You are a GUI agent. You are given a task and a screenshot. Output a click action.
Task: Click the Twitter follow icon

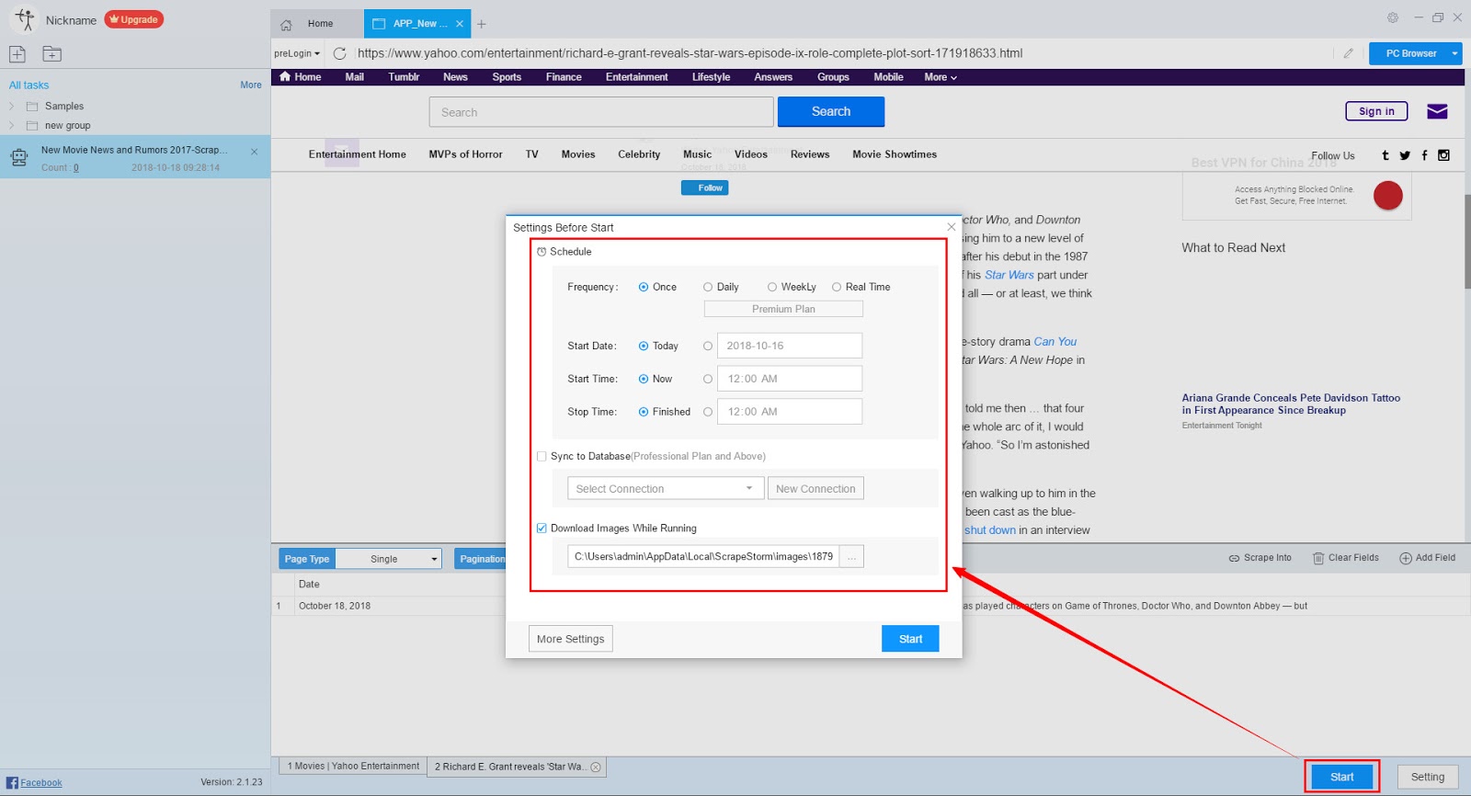pyautogui.click(x=1405, y=155)
